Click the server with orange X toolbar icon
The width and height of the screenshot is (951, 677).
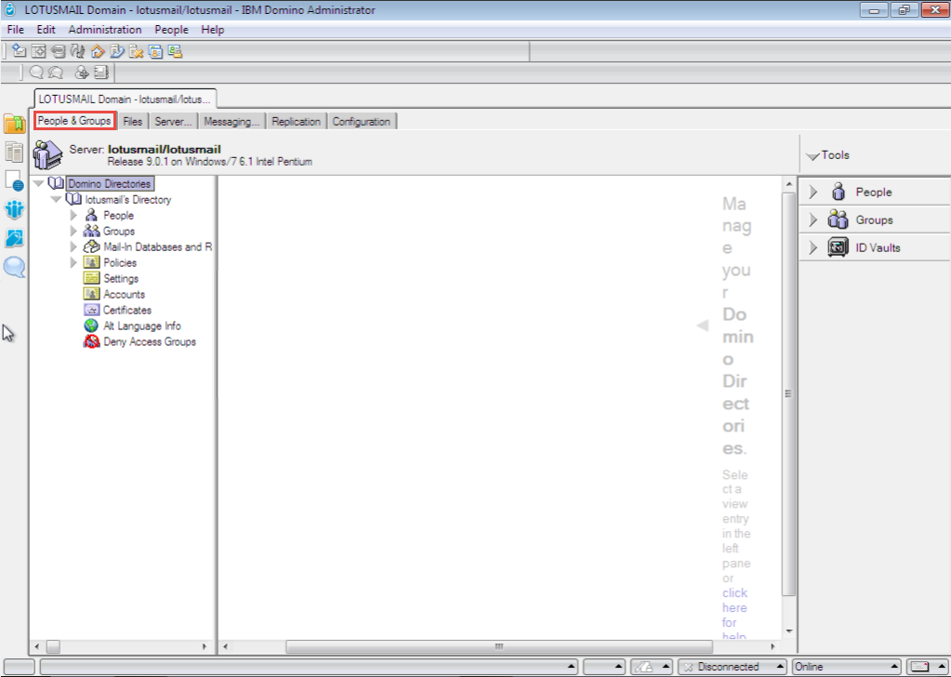[x=137, y=51]
